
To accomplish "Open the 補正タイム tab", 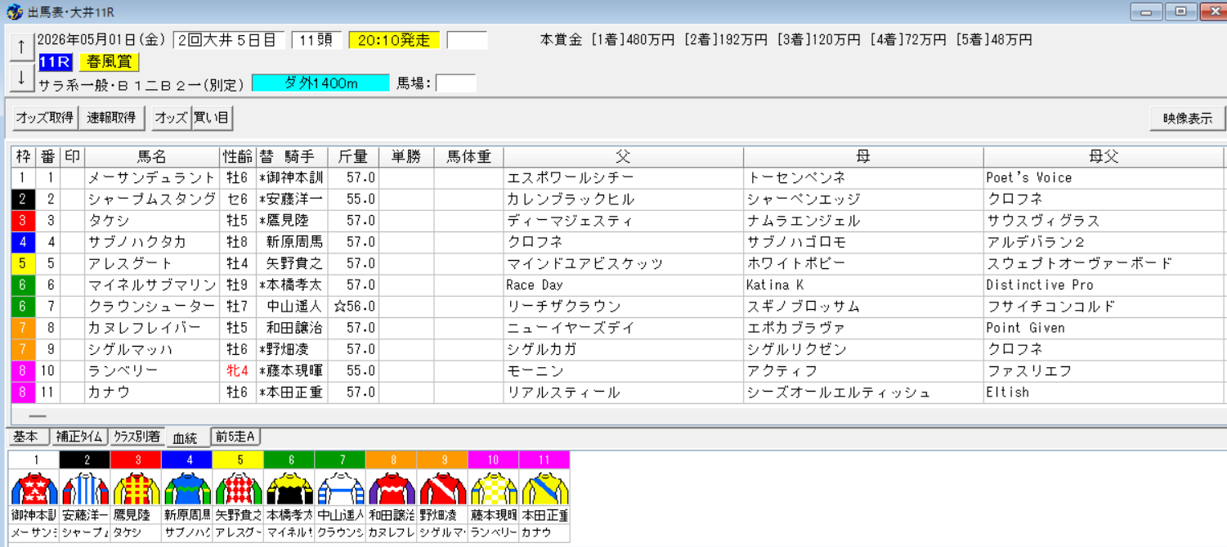I will 81,437.
